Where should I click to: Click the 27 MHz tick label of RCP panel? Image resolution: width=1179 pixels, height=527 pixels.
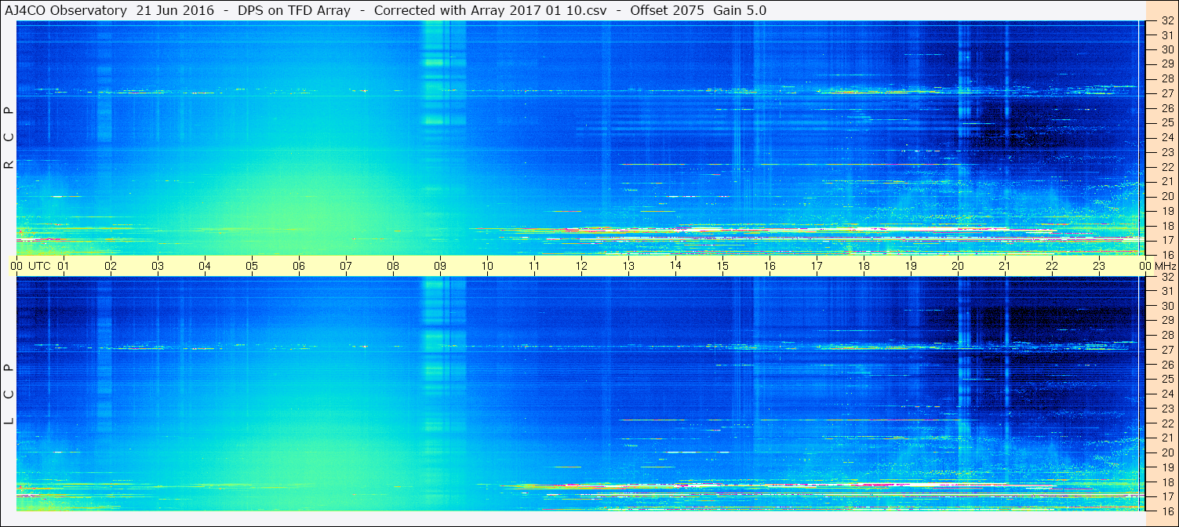pos(1167,93)
